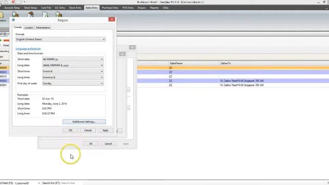The image size is (329, 185).
Task: Open the Purchase Entry menu
Action: pos(110,8)
